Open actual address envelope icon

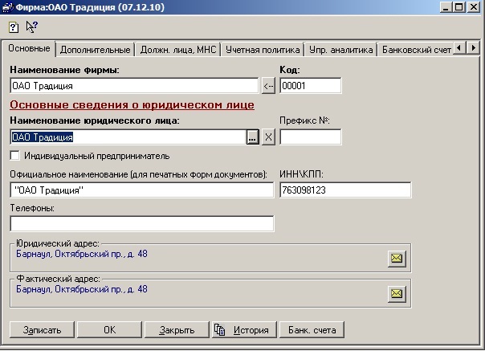point(396,293)
